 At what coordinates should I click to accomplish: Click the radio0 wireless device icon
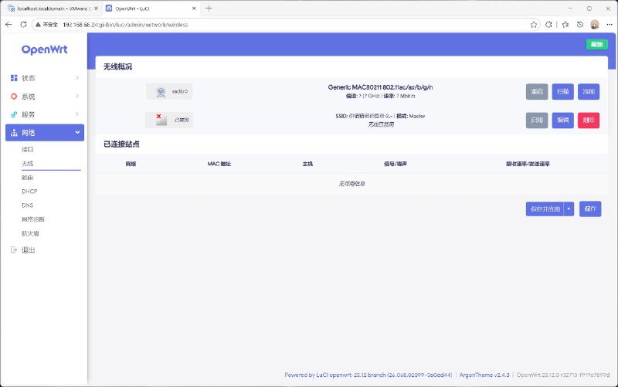(x=161, y=91)
